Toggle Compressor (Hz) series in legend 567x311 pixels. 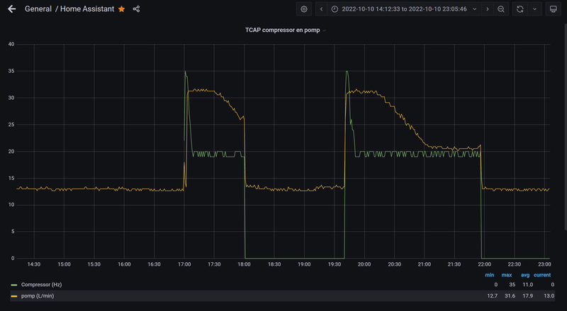click(41, 285)
